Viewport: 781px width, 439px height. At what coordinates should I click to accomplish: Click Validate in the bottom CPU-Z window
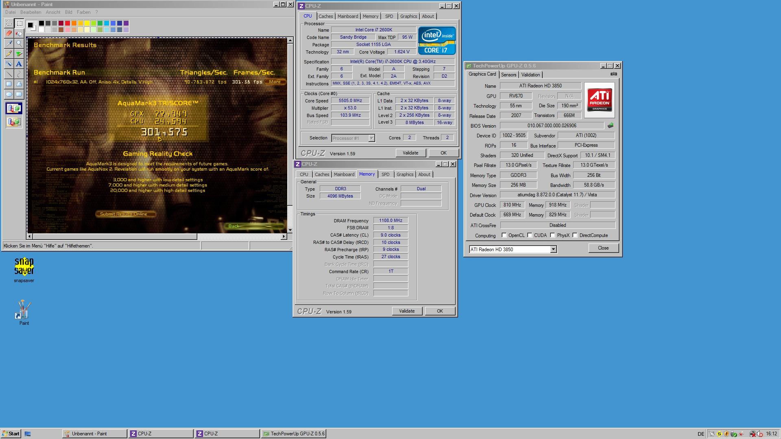407,311
